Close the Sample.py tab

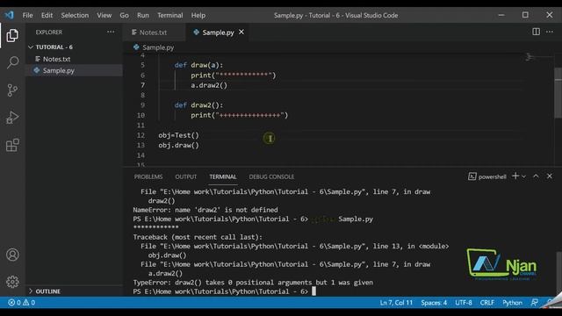pyautogui.click(x=241, y=32)
